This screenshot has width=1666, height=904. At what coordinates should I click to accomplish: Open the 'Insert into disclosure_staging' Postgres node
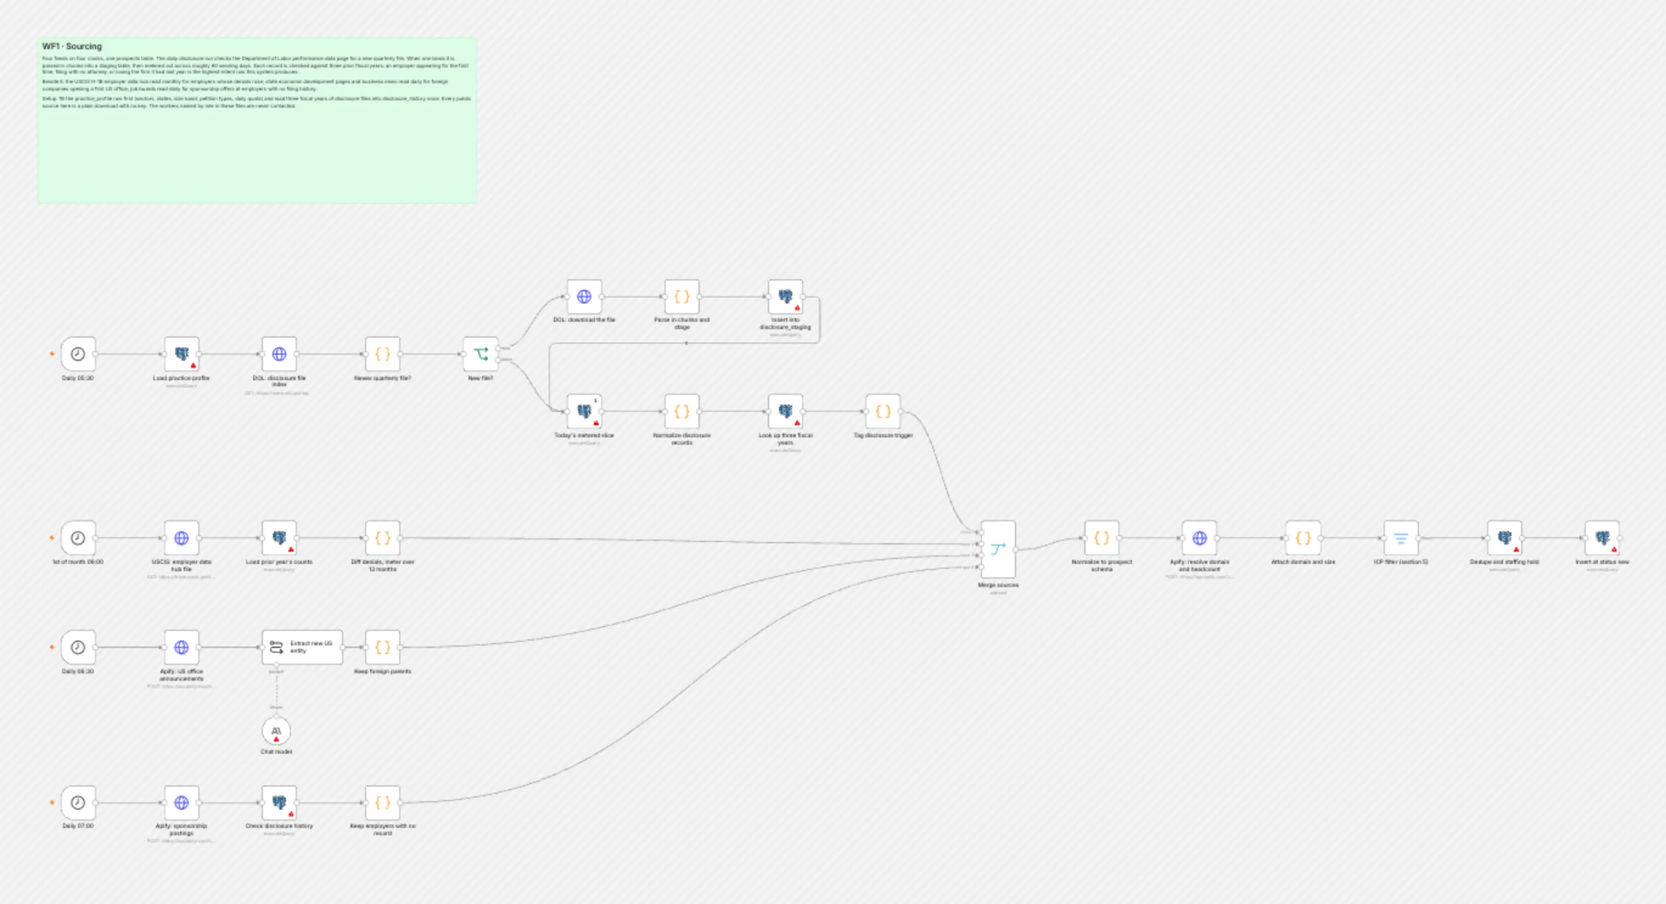(x=785, y=297)
